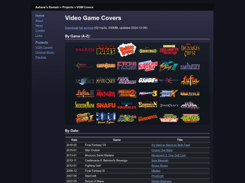
Task: Select the StarCraft logo
Action: pos(169,105)
